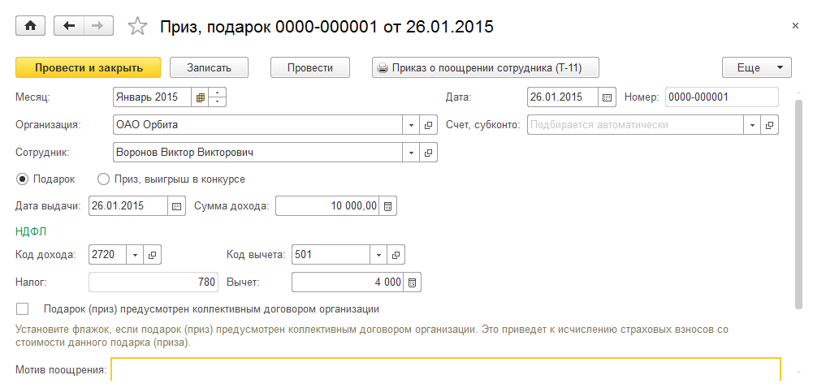Expand Счет, субконто dropdown
The width and height of the screenshot is (813, 388).
pyautogui.click(x=752, y=125)
